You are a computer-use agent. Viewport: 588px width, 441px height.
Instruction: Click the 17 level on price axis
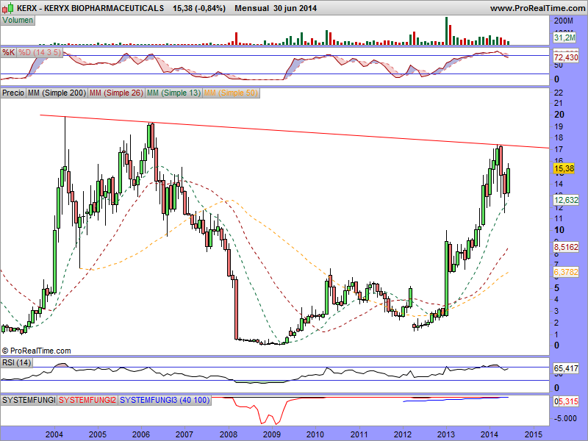559,150
